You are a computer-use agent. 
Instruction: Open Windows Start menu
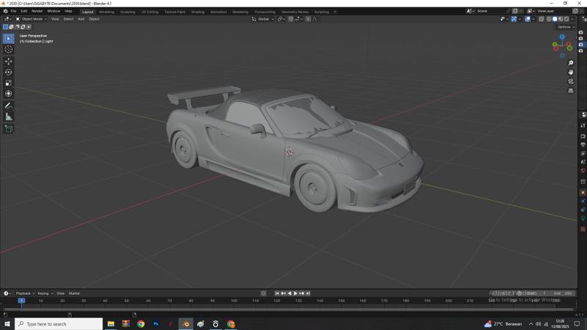7,324
